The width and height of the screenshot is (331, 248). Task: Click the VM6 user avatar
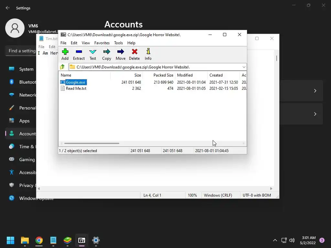click(x=15, y=28)
